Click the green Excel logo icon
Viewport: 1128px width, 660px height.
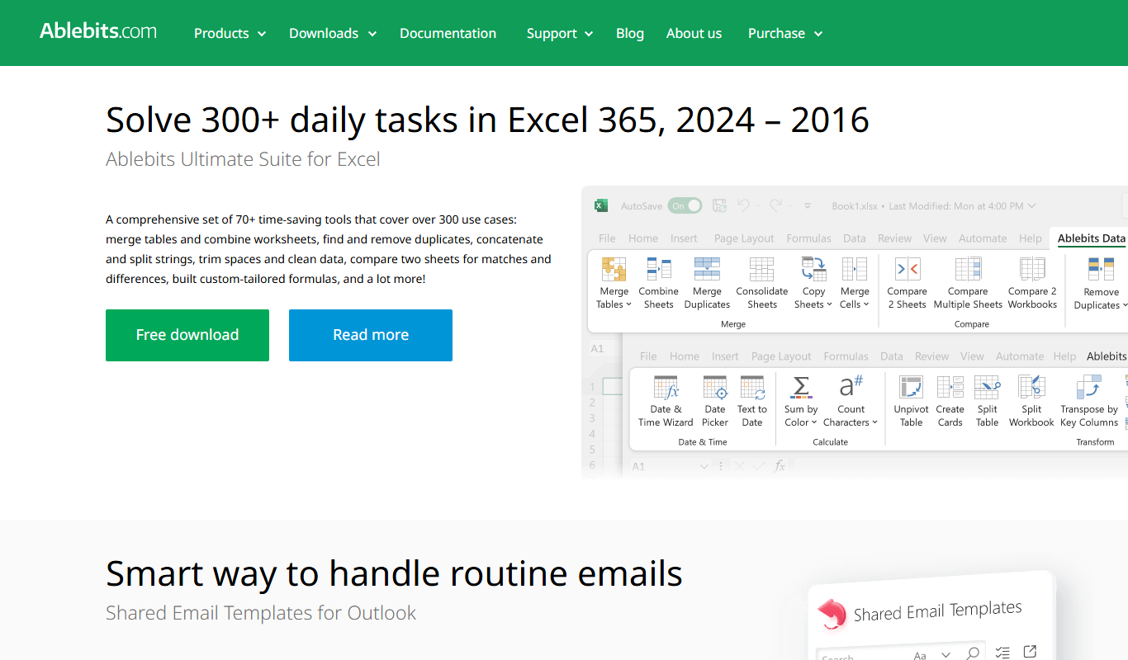601,205
